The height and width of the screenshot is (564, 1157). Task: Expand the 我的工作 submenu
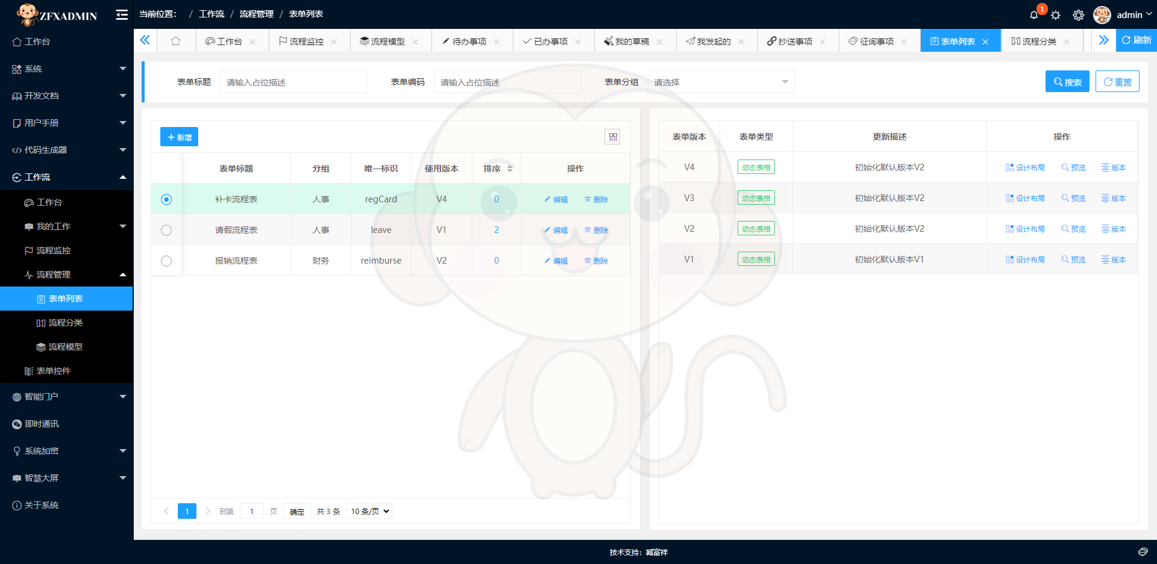(x=66, y=226)
